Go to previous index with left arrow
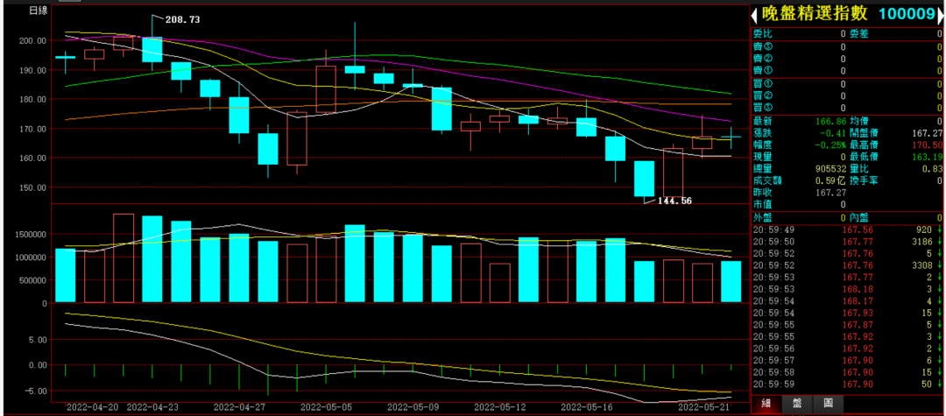 754,15
